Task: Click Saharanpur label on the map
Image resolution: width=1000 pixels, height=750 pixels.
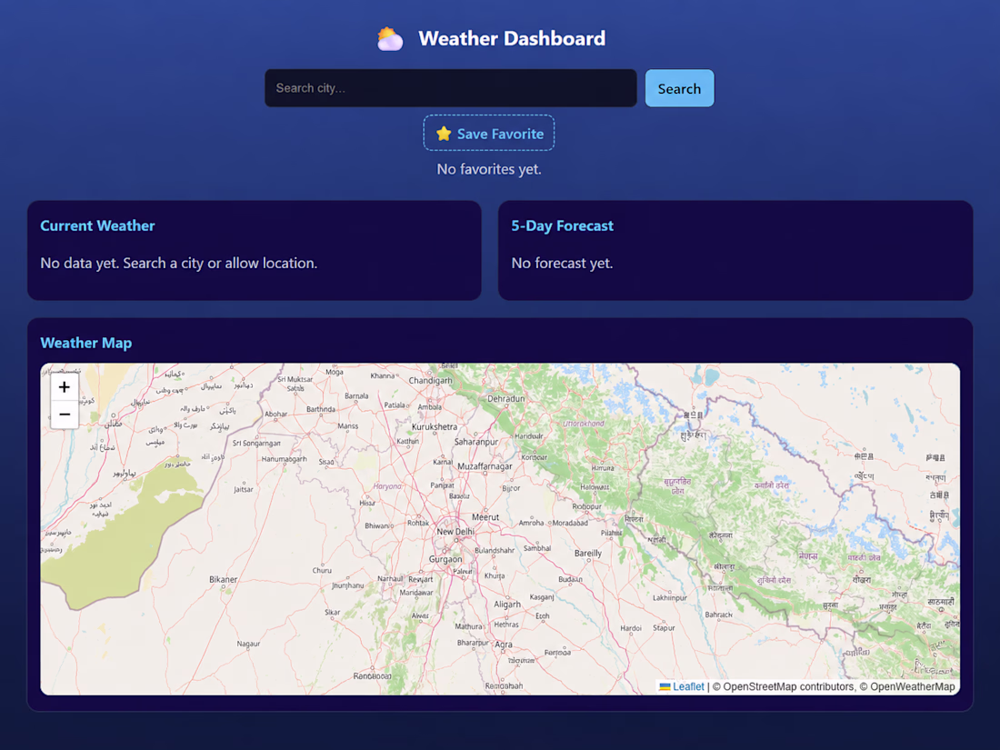Action: (x=475, y=441)
